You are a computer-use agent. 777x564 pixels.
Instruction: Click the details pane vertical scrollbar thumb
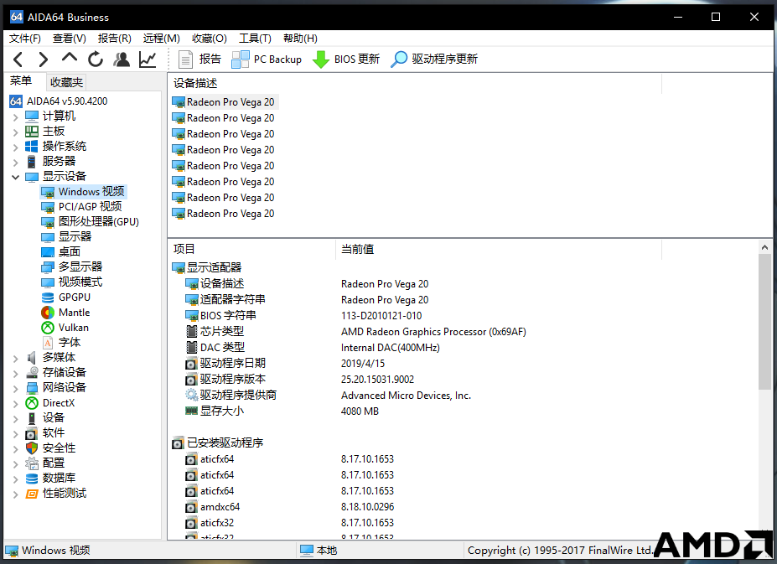pyautogui.click(x=764, y=322)
